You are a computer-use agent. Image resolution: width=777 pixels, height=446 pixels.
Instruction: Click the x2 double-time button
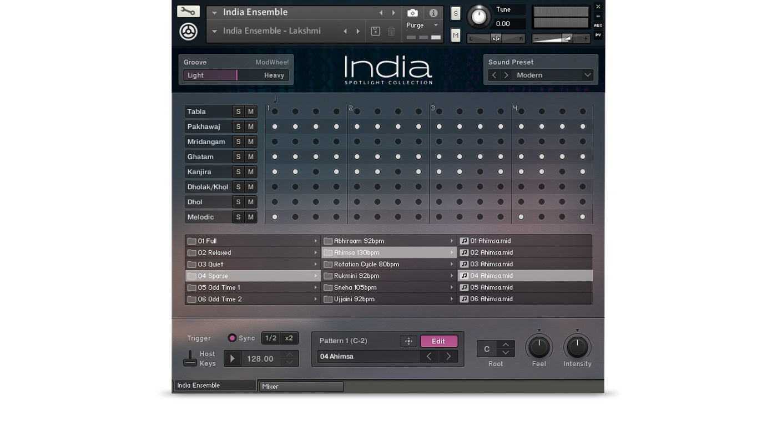[x=289, y=338]
